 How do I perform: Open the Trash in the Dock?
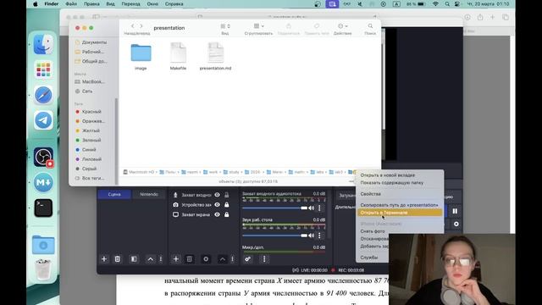pos(43,269)
